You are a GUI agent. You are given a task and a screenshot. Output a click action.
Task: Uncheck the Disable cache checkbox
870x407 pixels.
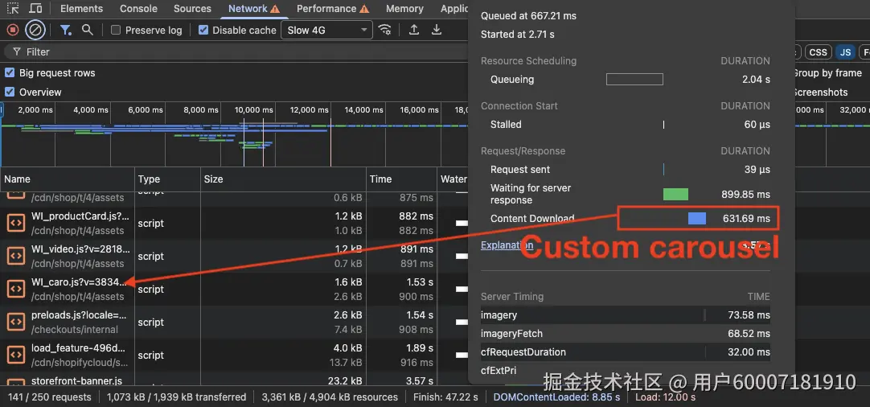point(203,30)
